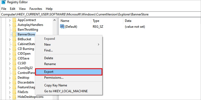Viewport: 201px width, 100px height.
Task: Click the (Default) string value icon
Action: [x=62, y=26]
